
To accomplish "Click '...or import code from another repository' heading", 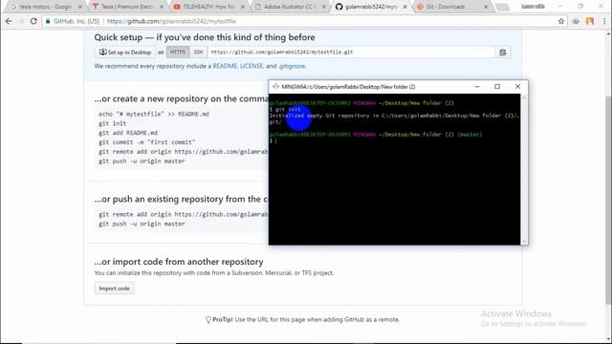I will [179, 262].
